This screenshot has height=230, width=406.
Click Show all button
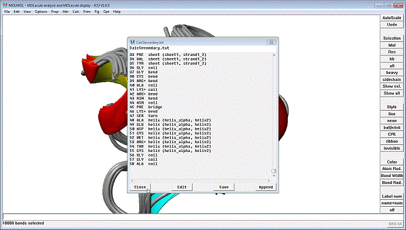coord(392,93)
